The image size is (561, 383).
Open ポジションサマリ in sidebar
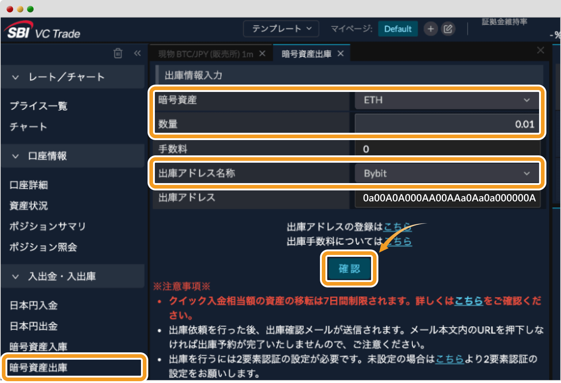(x=47, y=226)
